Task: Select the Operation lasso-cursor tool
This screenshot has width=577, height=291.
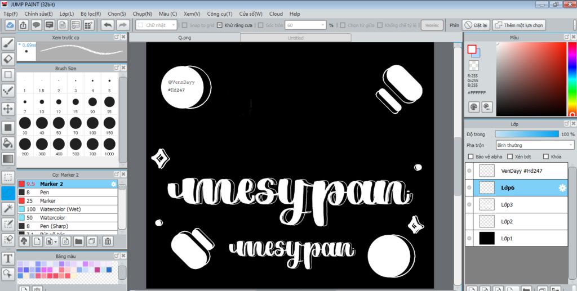Action: [8, 274]
